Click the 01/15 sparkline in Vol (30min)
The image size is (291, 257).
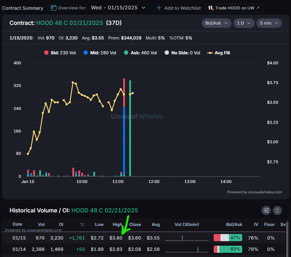[187, 238]
